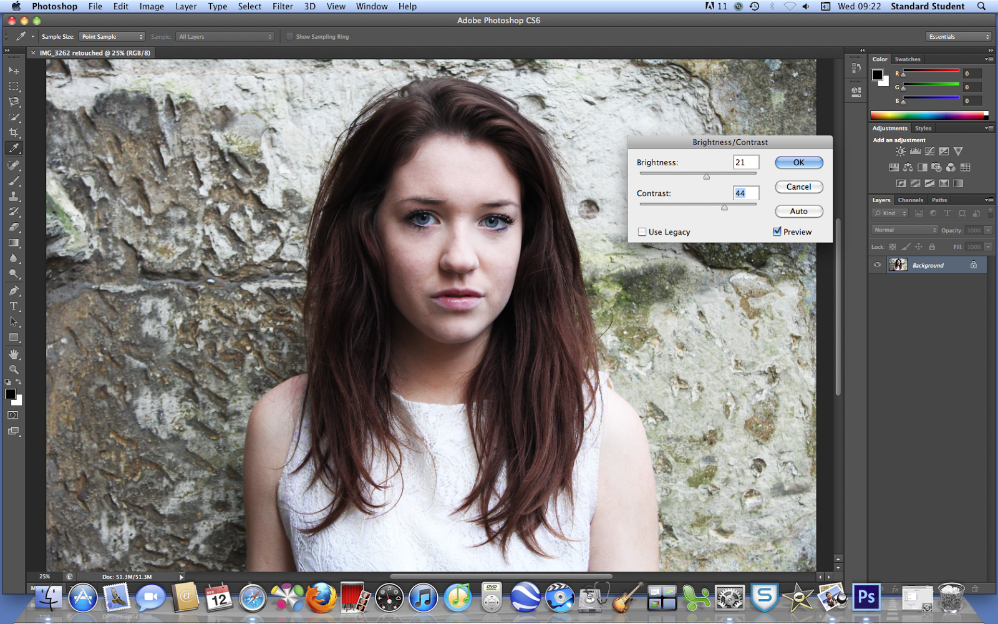The width and height of the screenshot is (998, 624).
Task: Toggle Quick Mask mode icon
Action: point(13,415)
